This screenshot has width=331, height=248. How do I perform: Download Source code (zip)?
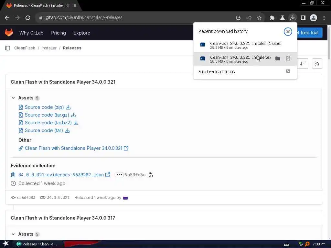tap(45, 107)
